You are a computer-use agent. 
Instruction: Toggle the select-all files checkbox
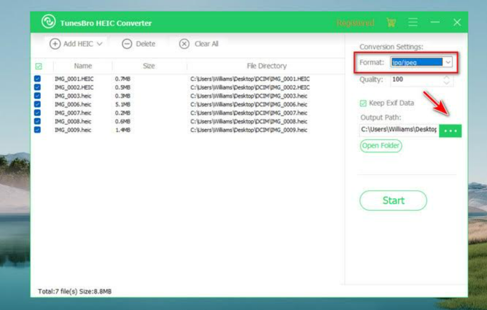click(38, 66)
